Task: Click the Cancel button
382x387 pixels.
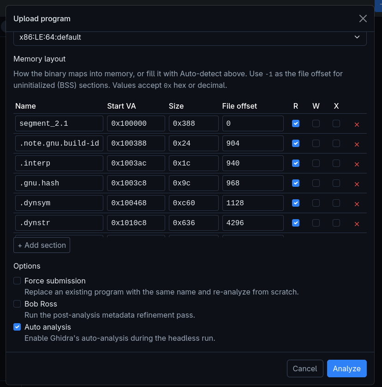Action: (x=305, y=369)
